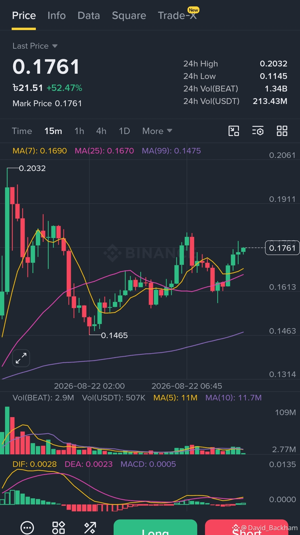Open the chart drawing tools icon
Screen dimensions: 300x535
[x=234, y=131]
